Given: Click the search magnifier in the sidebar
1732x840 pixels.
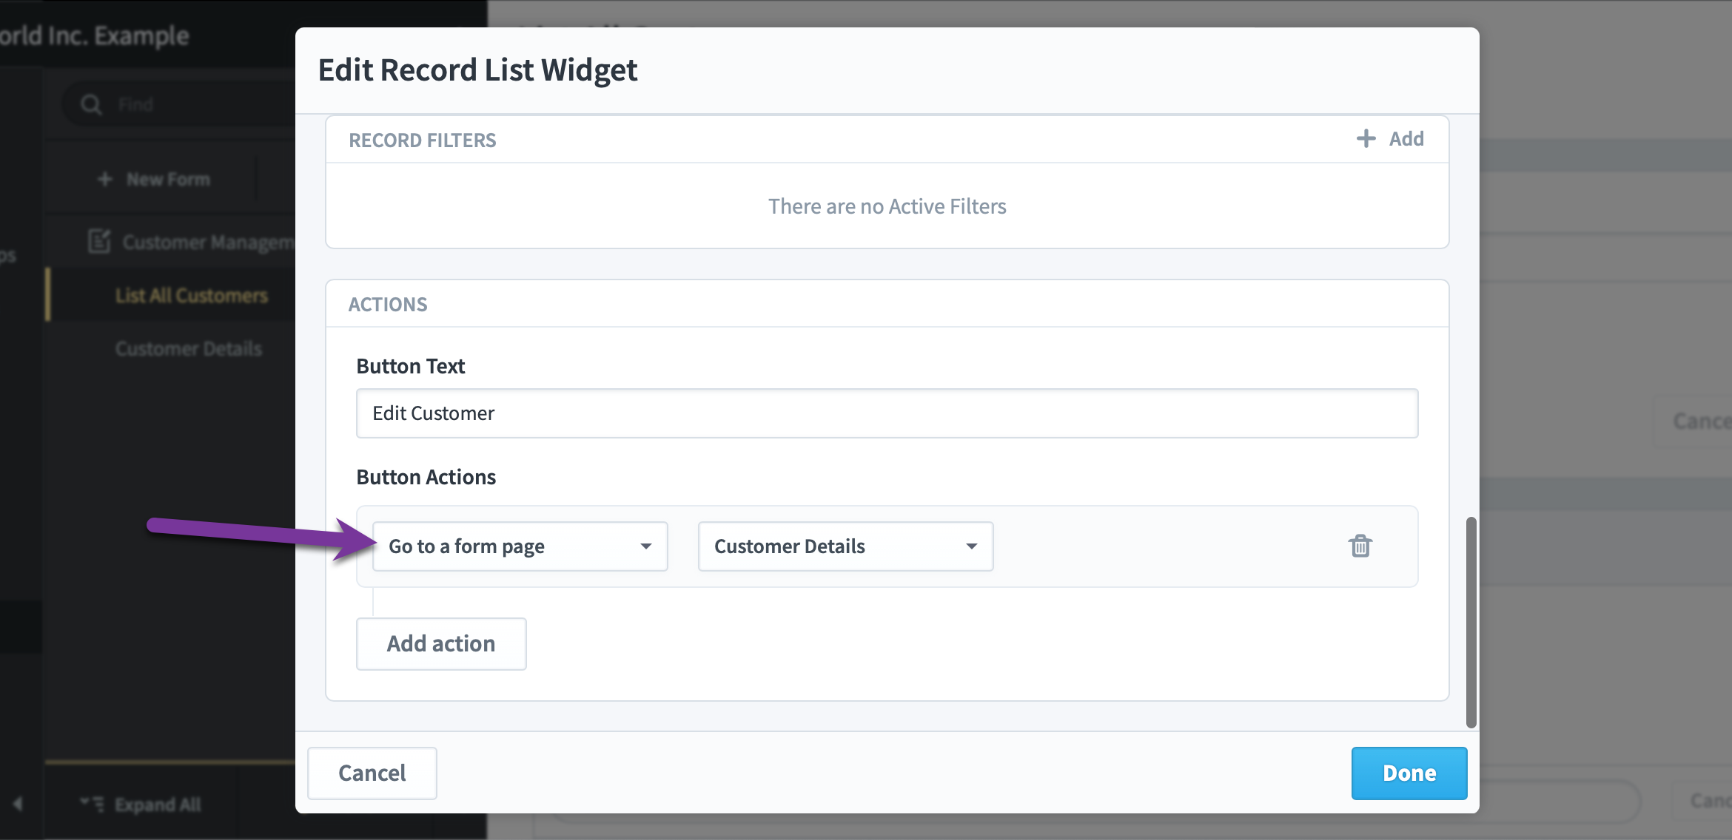Looking at the screenshot, I should click(x=90, y=104).
